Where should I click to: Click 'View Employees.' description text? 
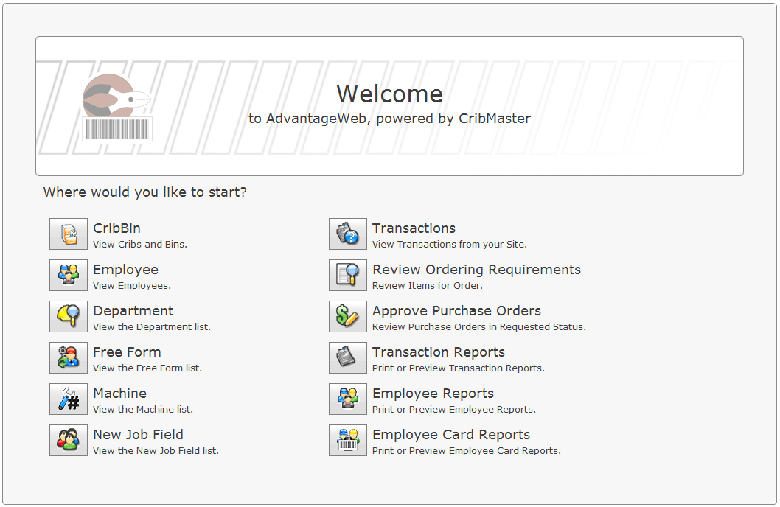pyautogui.click(x=132, y=286)
